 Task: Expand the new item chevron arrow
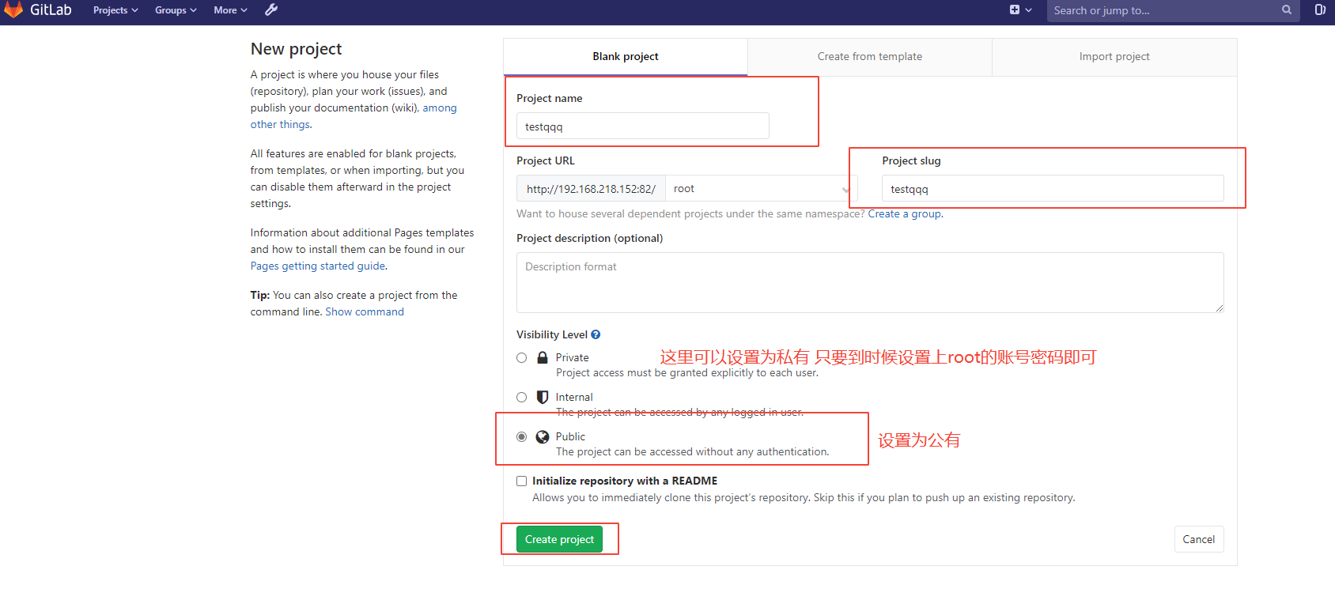tap(1028, 10)
